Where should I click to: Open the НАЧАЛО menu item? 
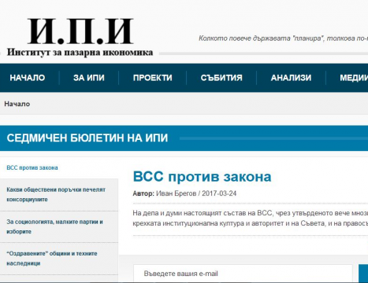point(28,78)
